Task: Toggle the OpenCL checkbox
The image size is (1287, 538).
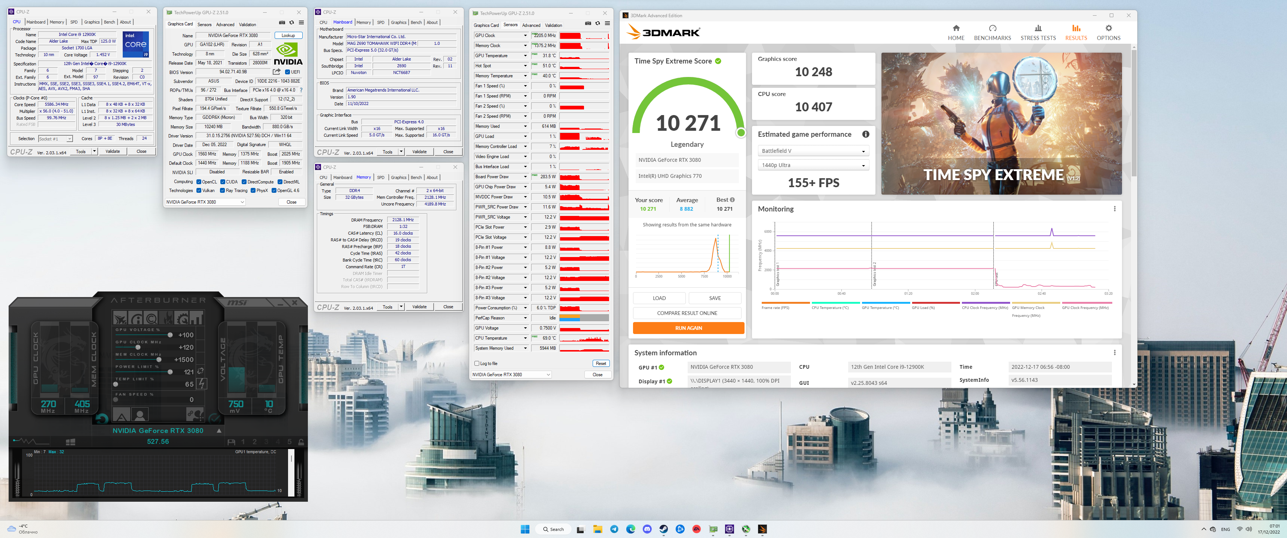Action: (x=199, y=182)
